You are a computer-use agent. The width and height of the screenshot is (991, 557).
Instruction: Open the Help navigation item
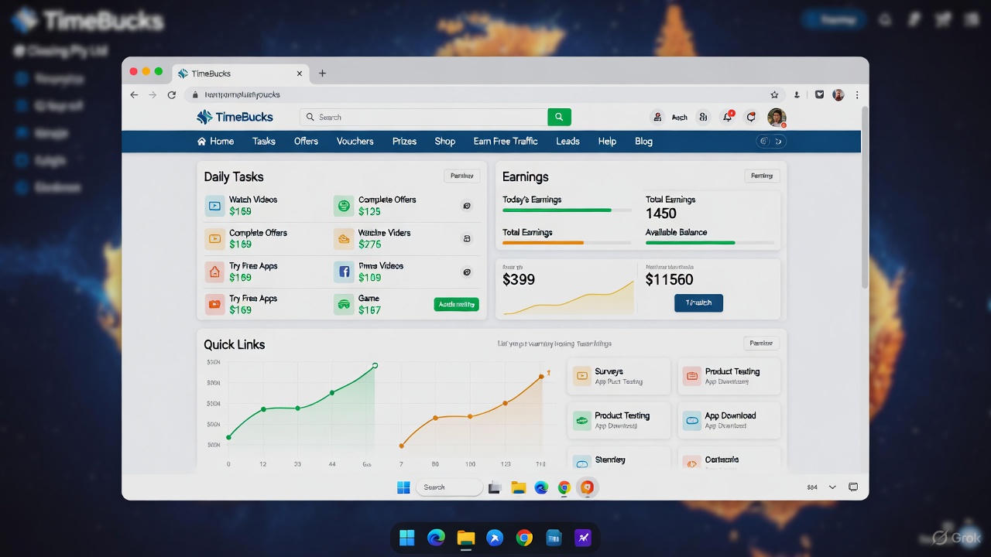coord(607,142)
